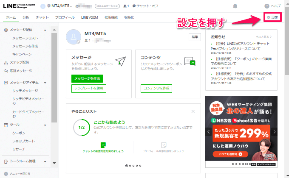This screenshot has height=178, width=289.
Task: Open メッセージリスト in sidebar
Action: (25, 38)
